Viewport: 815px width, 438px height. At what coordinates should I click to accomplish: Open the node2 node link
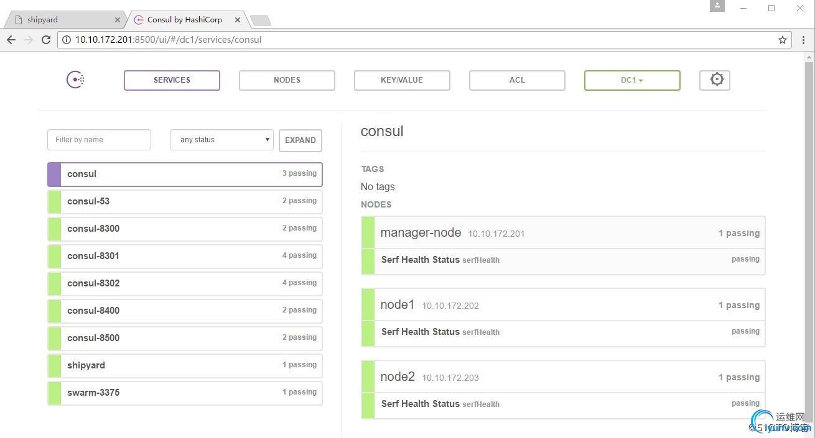pyautogui.click(x=398, y=377)
